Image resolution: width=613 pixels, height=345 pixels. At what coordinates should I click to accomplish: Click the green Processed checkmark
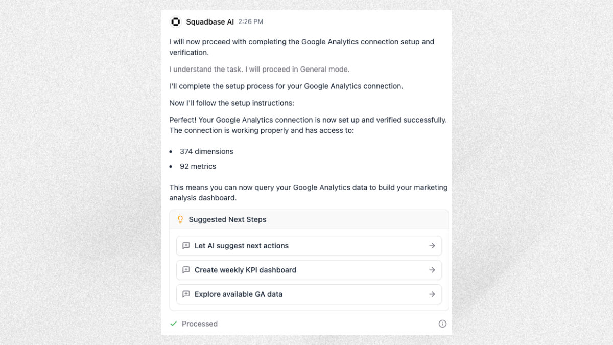174,324
